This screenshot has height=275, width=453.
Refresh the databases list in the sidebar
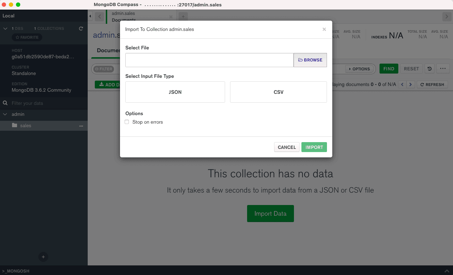(81, 28)
